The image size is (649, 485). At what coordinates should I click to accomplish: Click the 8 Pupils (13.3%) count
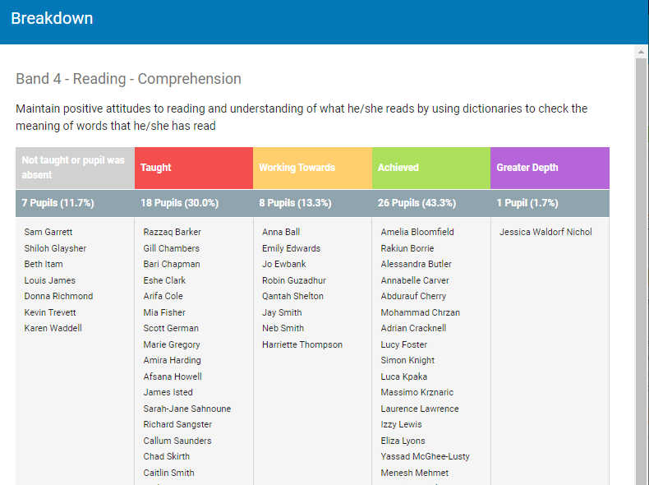295,203
